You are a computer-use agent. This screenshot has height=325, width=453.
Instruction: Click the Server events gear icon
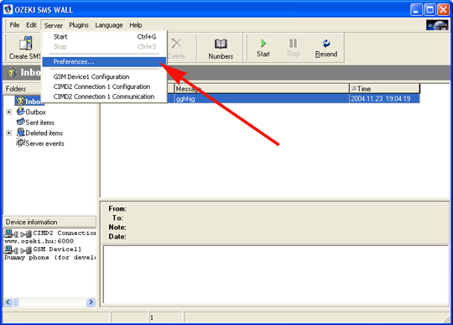coord(20,143)
